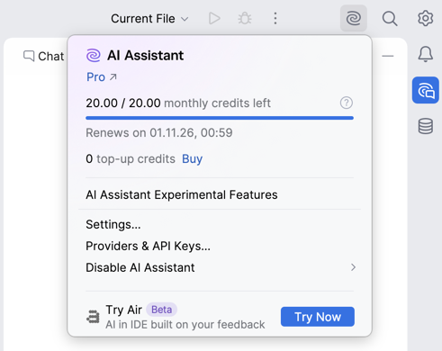Click the '0 top-up credits' text
This screenshot has height=351, width=442.
tap(131, 158)
